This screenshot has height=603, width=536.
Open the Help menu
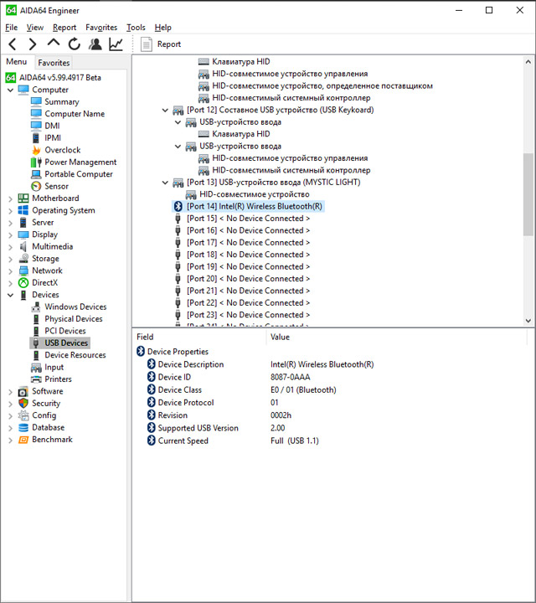[x=162, y=28]
